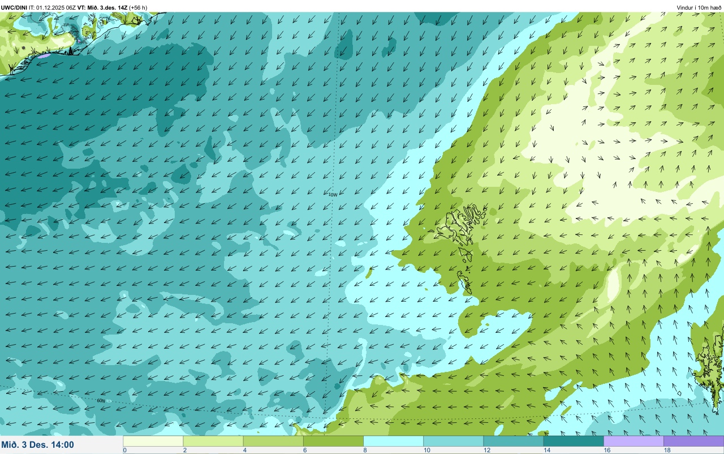Click the legend value '16'

pos(606,451)
